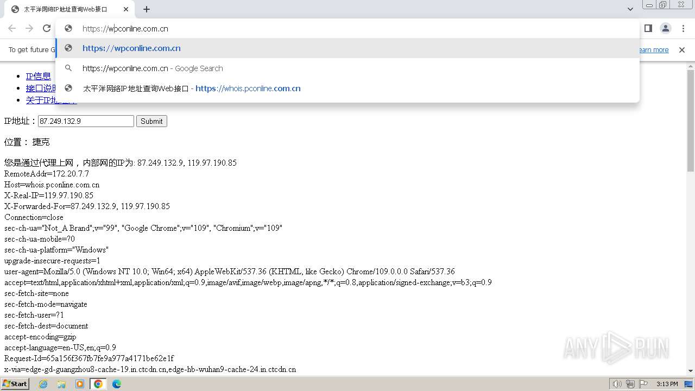Click the scrollbar up arrow
695x391 pixels.
691,66
